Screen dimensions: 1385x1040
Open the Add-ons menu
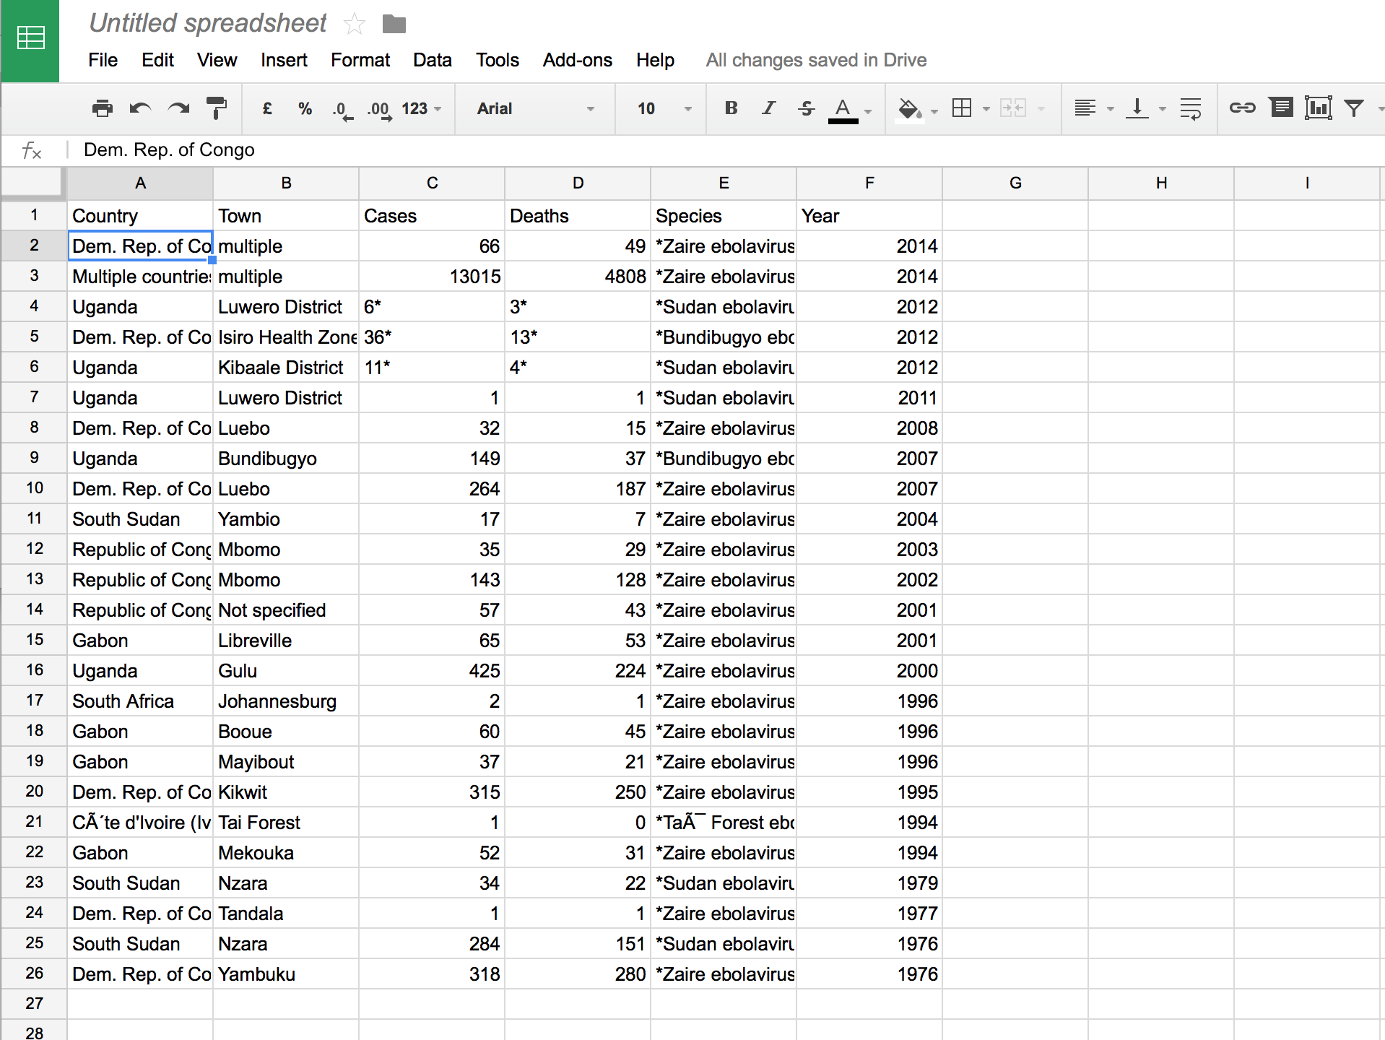[x=578, y=60]
